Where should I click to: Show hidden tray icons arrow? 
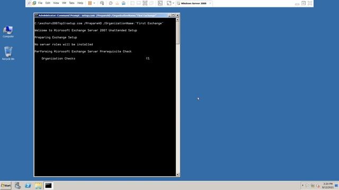click(302, 185)
